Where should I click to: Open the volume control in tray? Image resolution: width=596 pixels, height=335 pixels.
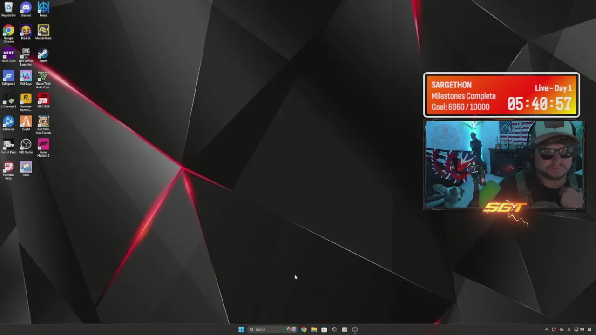[582, 329]
